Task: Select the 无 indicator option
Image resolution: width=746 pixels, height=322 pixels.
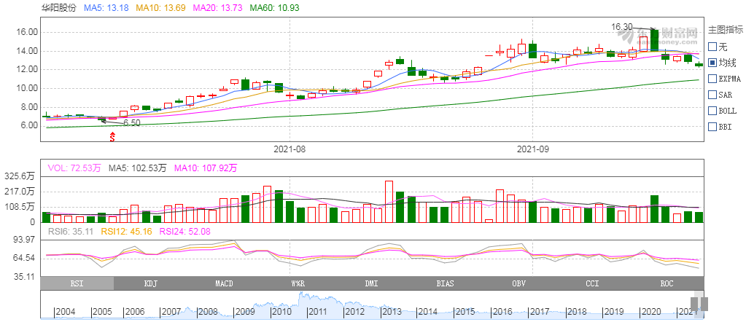Action: click(712, 46)
